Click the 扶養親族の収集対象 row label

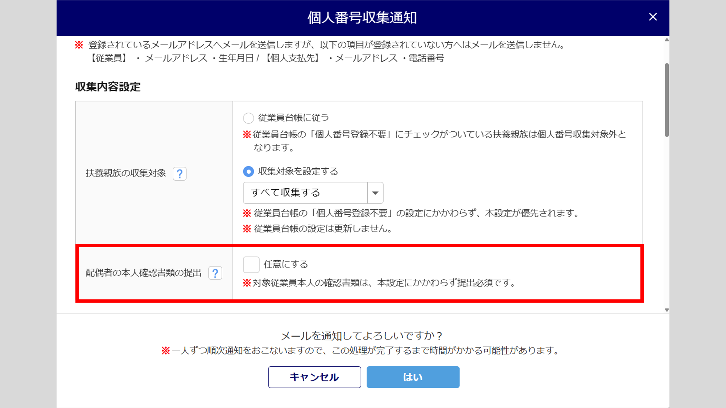126,173
